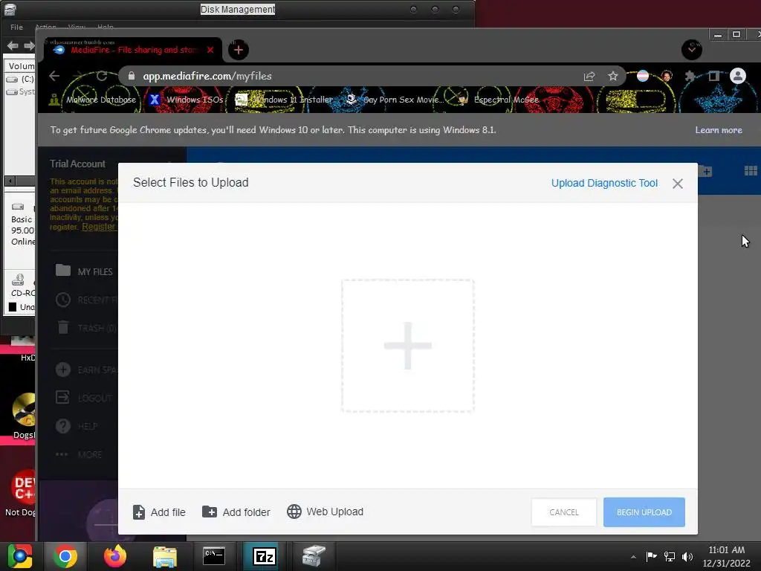The width and height of the screenshot is (761, 571).
Task: Click network tray icon
Action: click(670, 556)
